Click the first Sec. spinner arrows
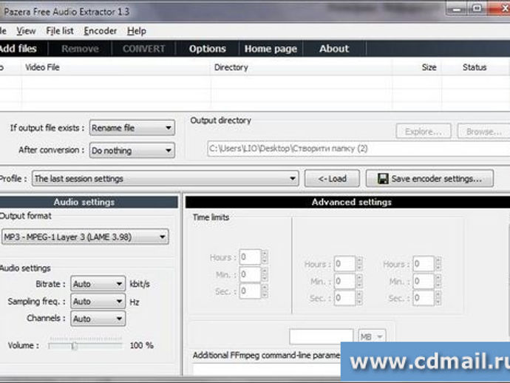510x383 pixels. tap(265, 291)
